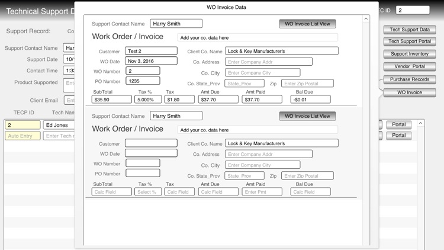This screenshot has width=444, height=250.
Task: Open Vendor Portal button
Action: coord(410,66)
